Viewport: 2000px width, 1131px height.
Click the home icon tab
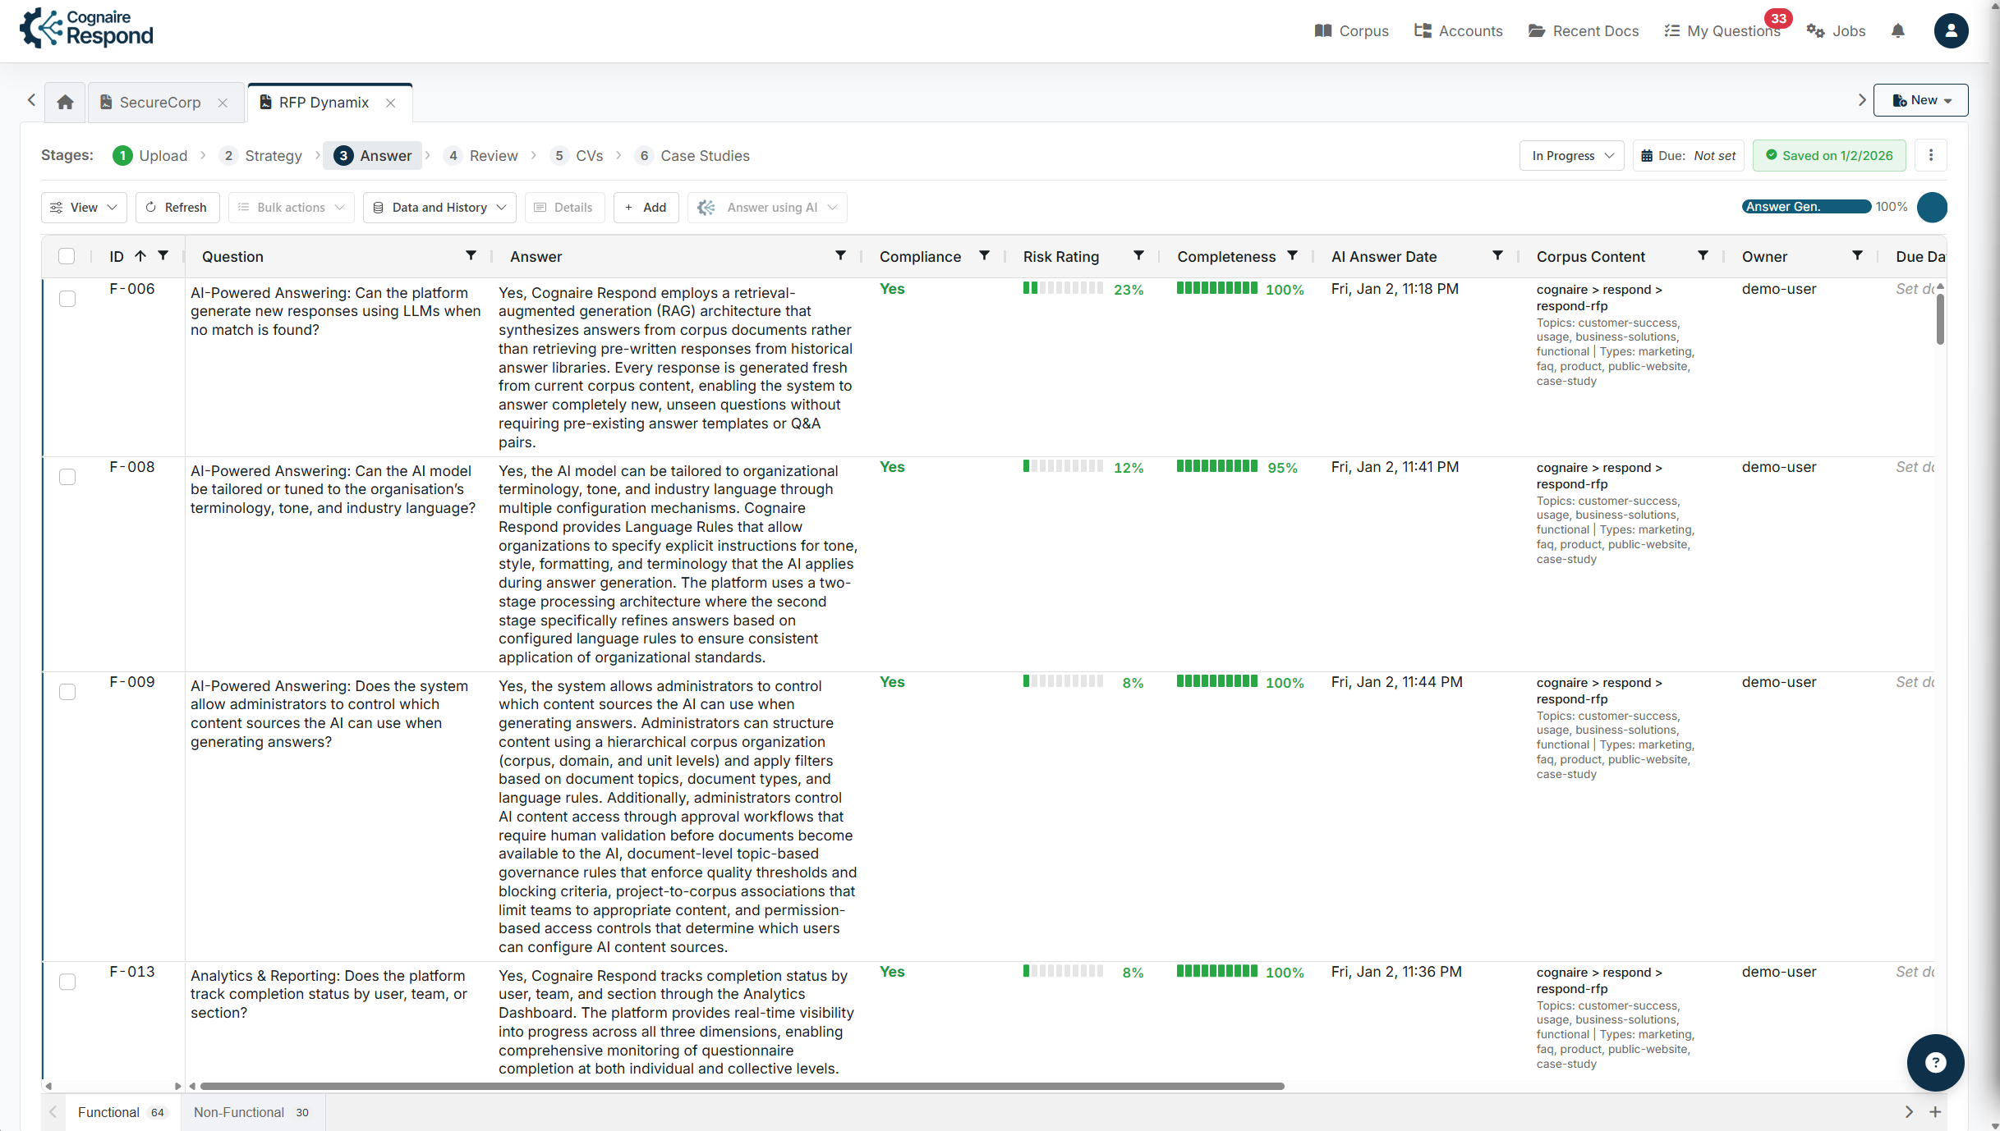[65, 103]
